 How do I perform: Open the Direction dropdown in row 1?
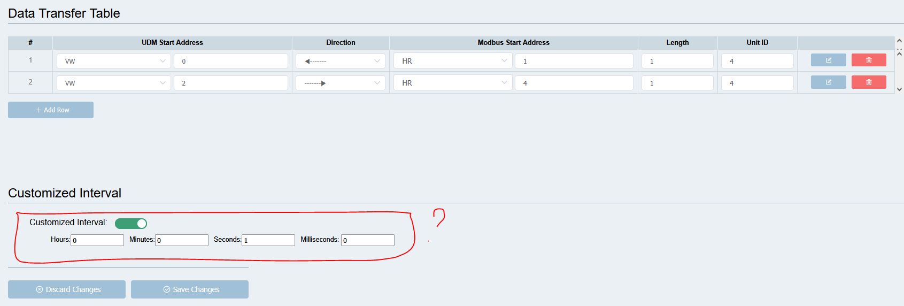(341, 61)
